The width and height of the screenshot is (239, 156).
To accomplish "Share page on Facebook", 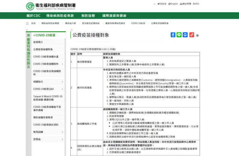I will [x=173, y=35].
